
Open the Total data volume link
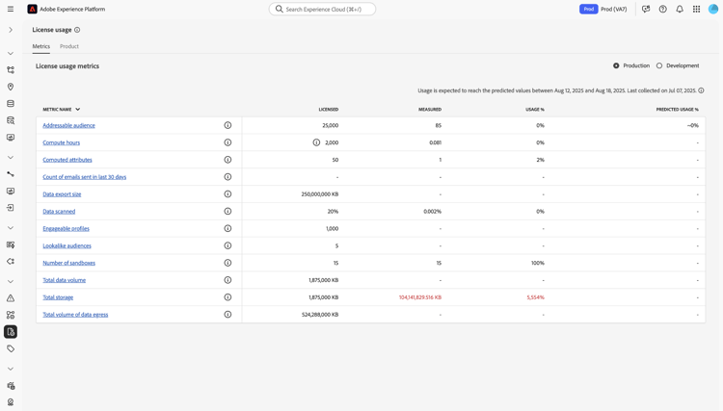click(64, 280)
